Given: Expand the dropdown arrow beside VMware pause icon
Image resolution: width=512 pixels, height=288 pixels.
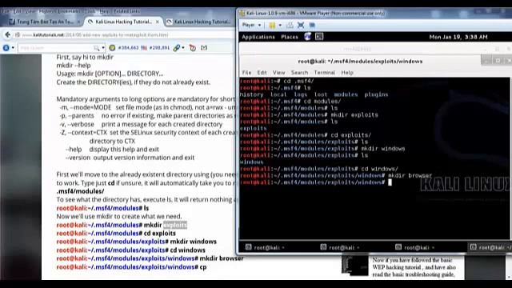Looking at the screenshot, I should coord(280,25).
